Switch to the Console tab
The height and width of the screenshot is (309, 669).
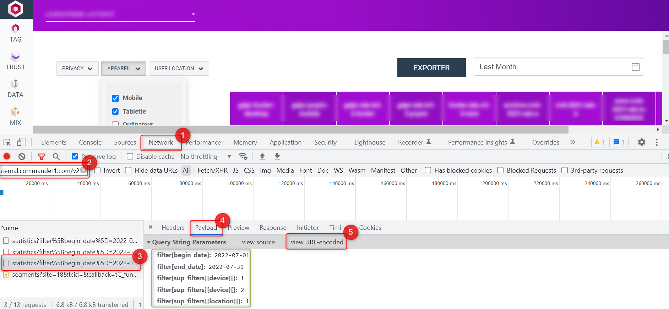pyautogui.click(x=90, y=142)
